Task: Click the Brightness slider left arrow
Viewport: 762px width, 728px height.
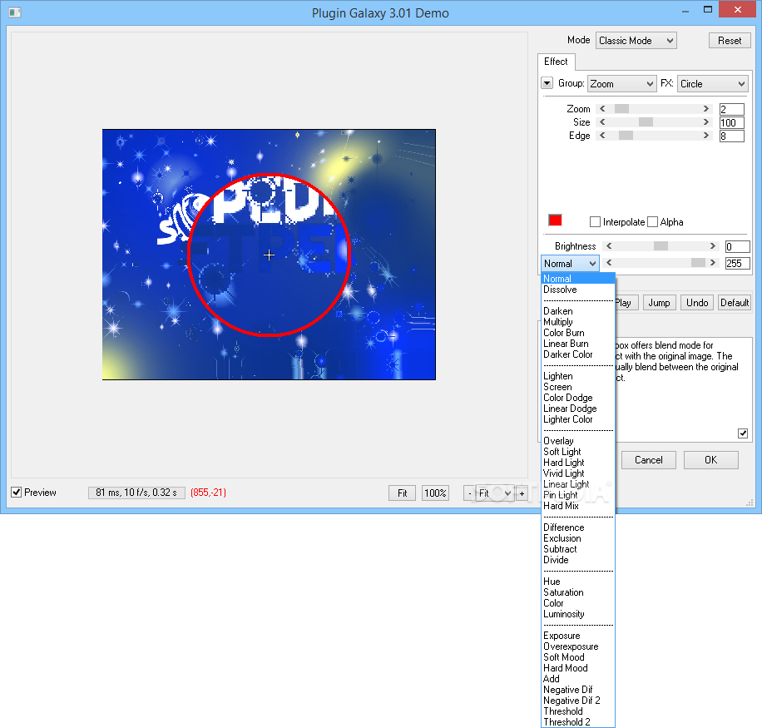Action: [609, 246]
